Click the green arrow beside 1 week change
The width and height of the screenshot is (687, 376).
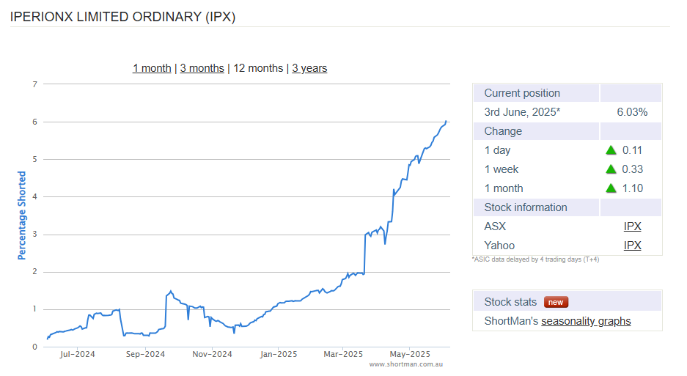pos(611,169)
